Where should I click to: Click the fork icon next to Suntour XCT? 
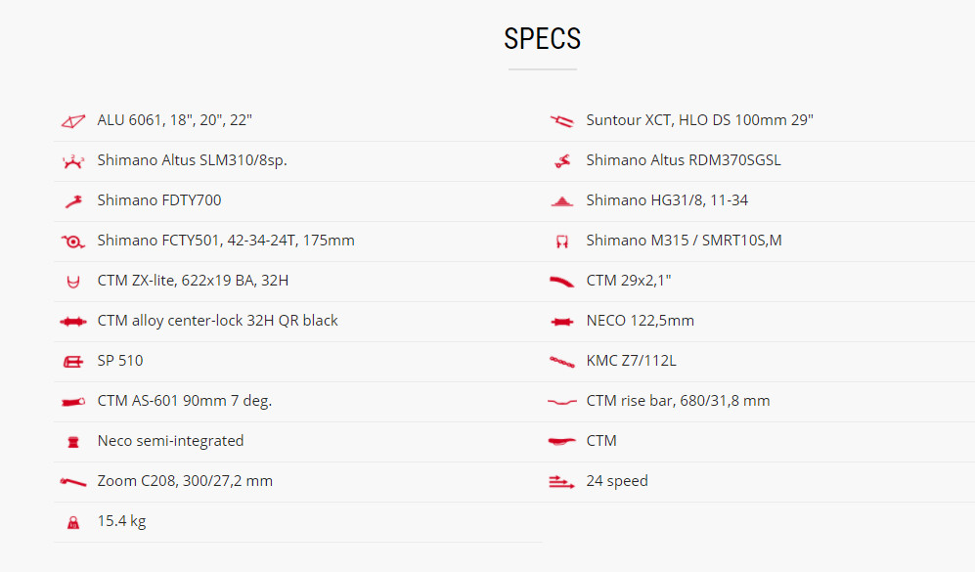click(x=561, y=120)
